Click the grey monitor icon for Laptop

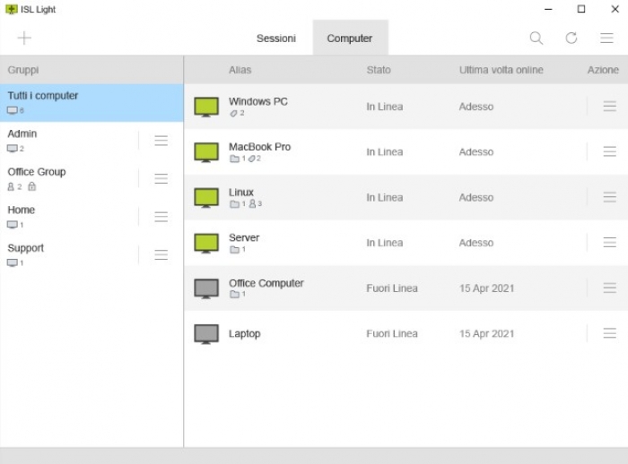click(206, 334)
